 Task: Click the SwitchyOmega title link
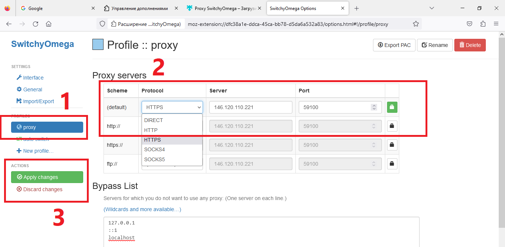(x=43, y=44)
